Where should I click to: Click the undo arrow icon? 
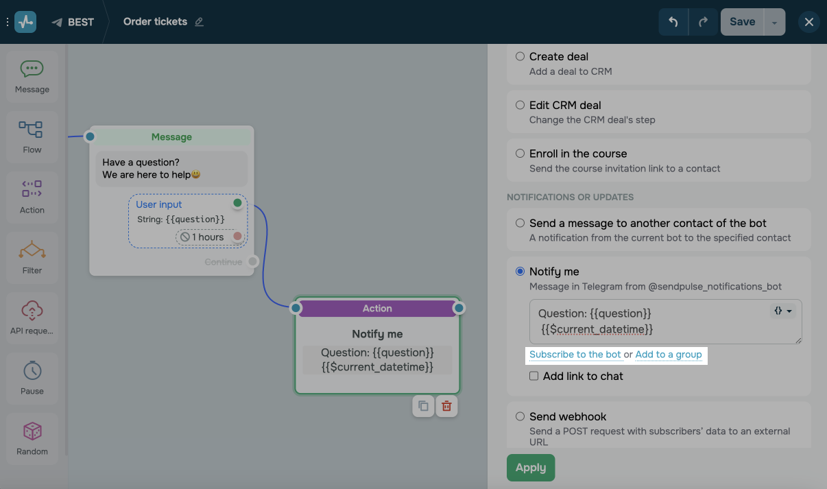point(673,21)
